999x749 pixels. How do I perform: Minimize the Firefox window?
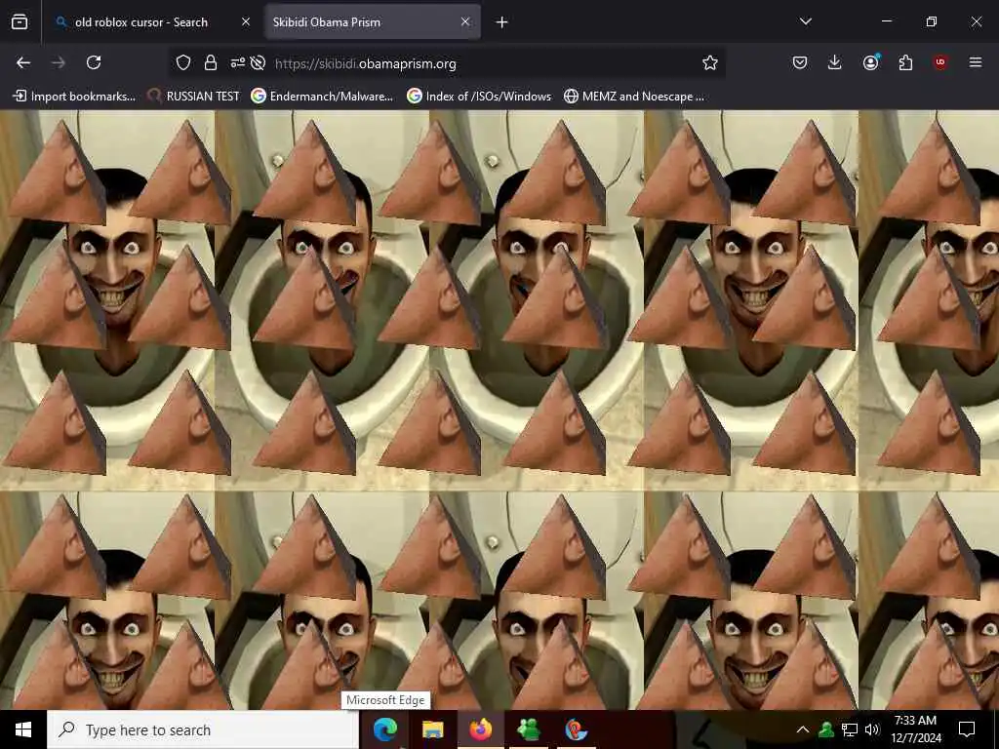[x=886, y=21]
